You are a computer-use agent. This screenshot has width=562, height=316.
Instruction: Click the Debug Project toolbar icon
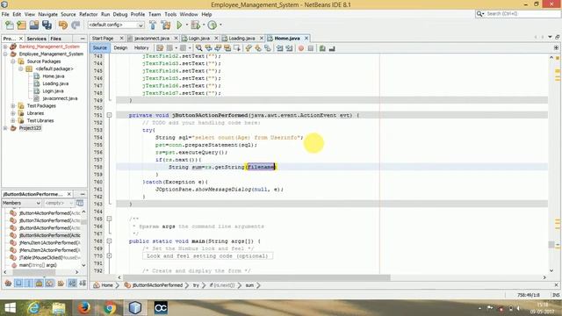click(195, 25)
